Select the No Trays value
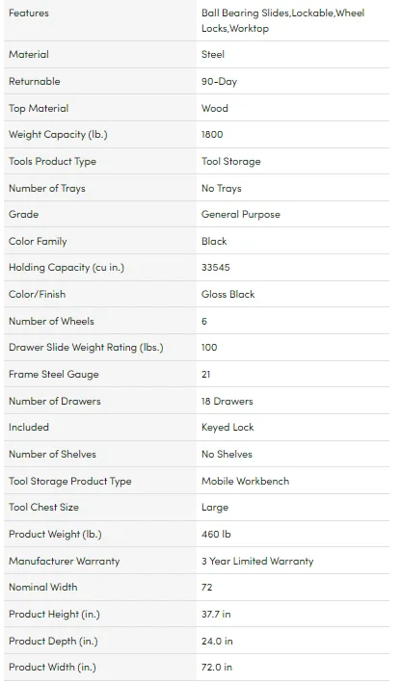The width and height of the screenshot is (401, 684). (222, 189)
